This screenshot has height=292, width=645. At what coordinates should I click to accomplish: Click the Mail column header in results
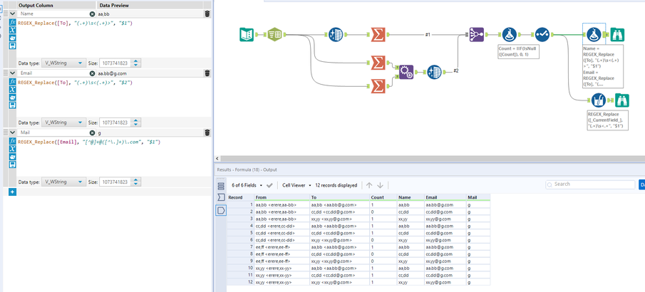pos(478,197)
